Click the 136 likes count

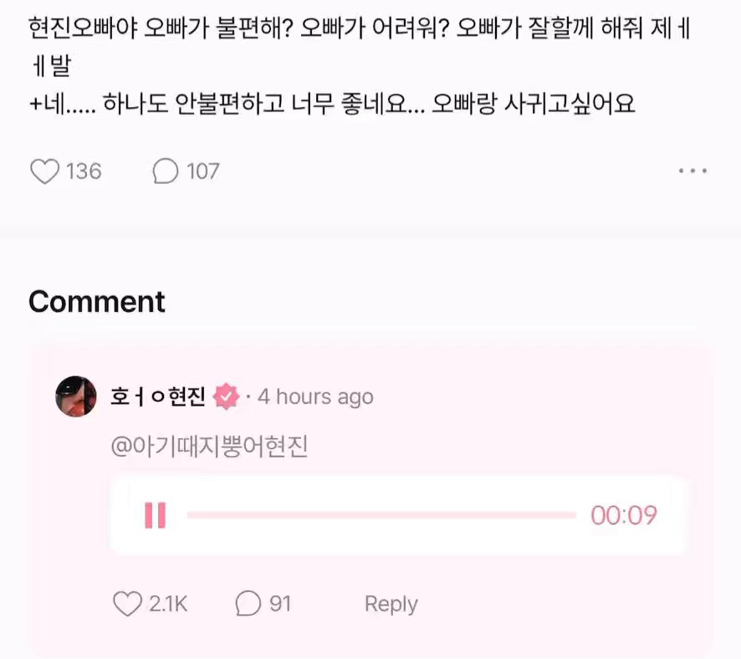point(84,171)
